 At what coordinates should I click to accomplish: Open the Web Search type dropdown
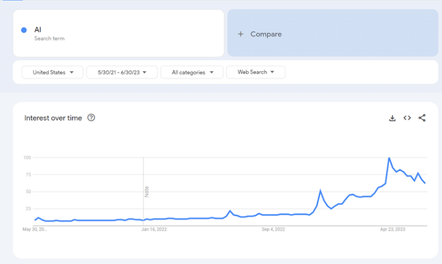coord(256,72)
